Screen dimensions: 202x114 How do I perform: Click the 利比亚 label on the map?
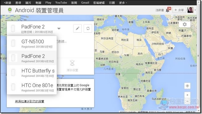click(x=125, y=40)
